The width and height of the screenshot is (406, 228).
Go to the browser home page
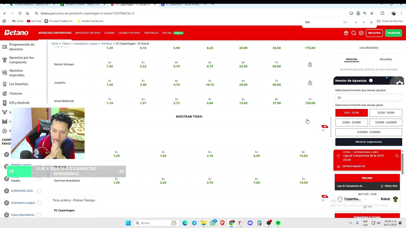[x=27, y=13]
